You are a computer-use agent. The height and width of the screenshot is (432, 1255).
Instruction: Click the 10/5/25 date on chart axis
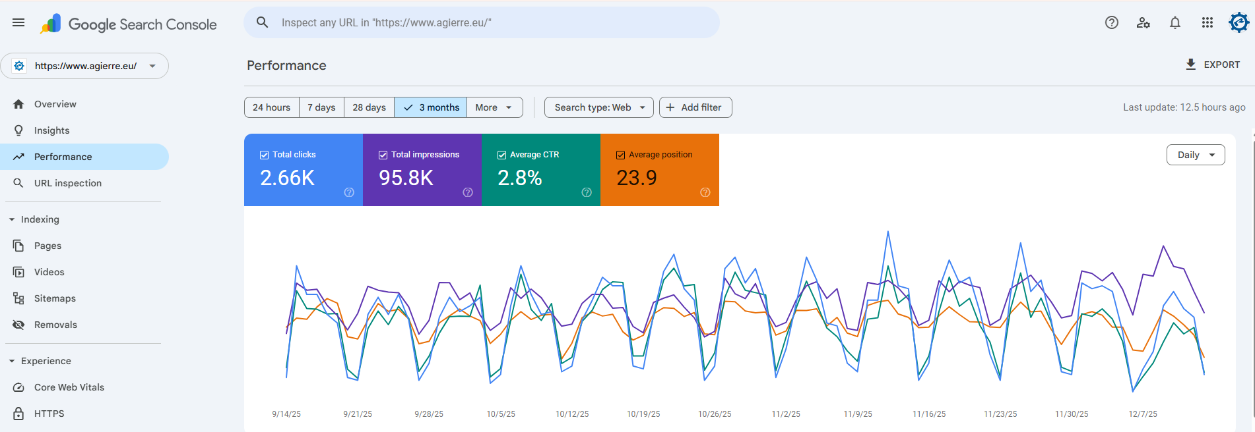501,414
